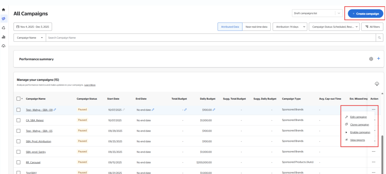Image resolution: width=386 pixels, height=174 pixels.
Task: Click the Search Campaign Name field
Action: 210,38
